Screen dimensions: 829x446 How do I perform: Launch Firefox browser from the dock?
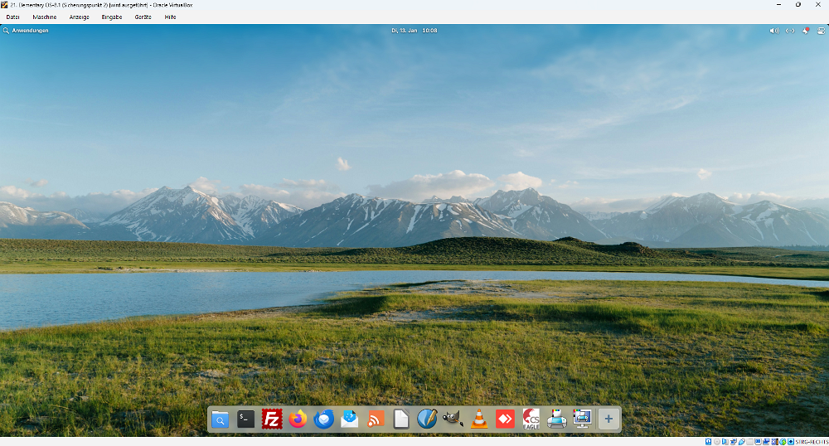coord(298,419)
